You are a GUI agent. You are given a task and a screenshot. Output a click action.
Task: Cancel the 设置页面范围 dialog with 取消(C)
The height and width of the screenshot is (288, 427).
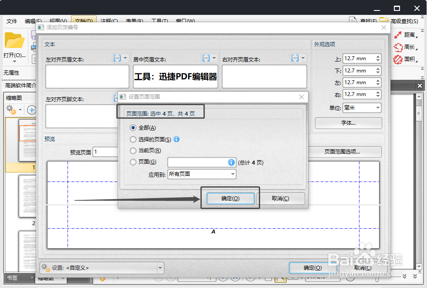[281, 199]
